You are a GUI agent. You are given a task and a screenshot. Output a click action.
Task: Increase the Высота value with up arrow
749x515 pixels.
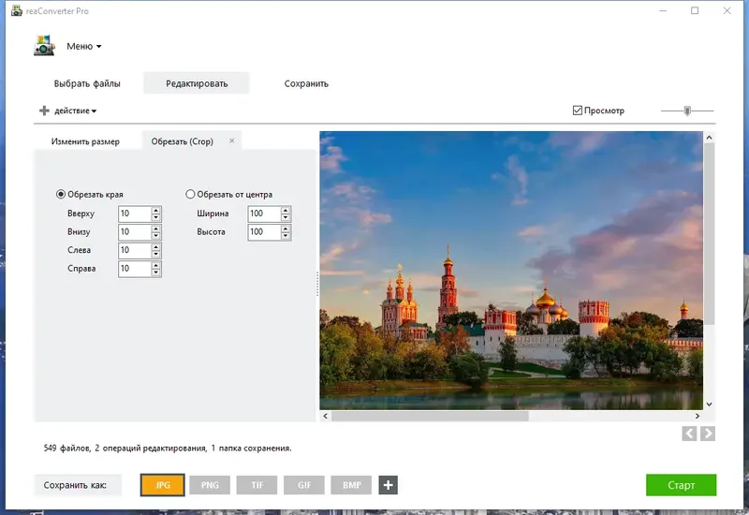coord(286,228)
